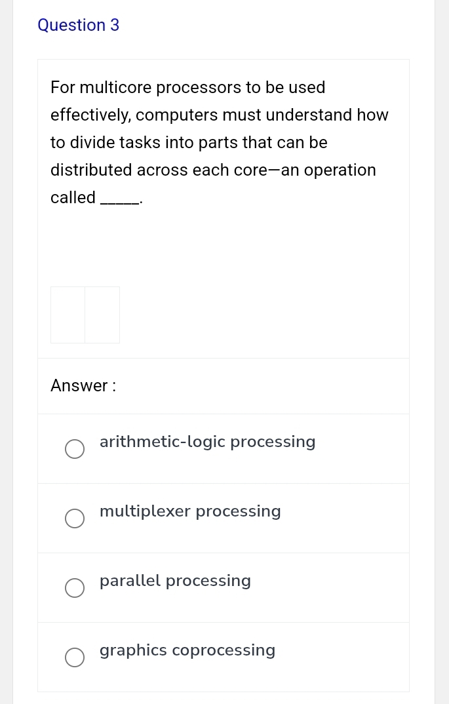Click the "multiplexer processing" answer text
Image resolution: width=449 pixels, height=704 pixels.
pyautogui.click(x=190, y=511)
